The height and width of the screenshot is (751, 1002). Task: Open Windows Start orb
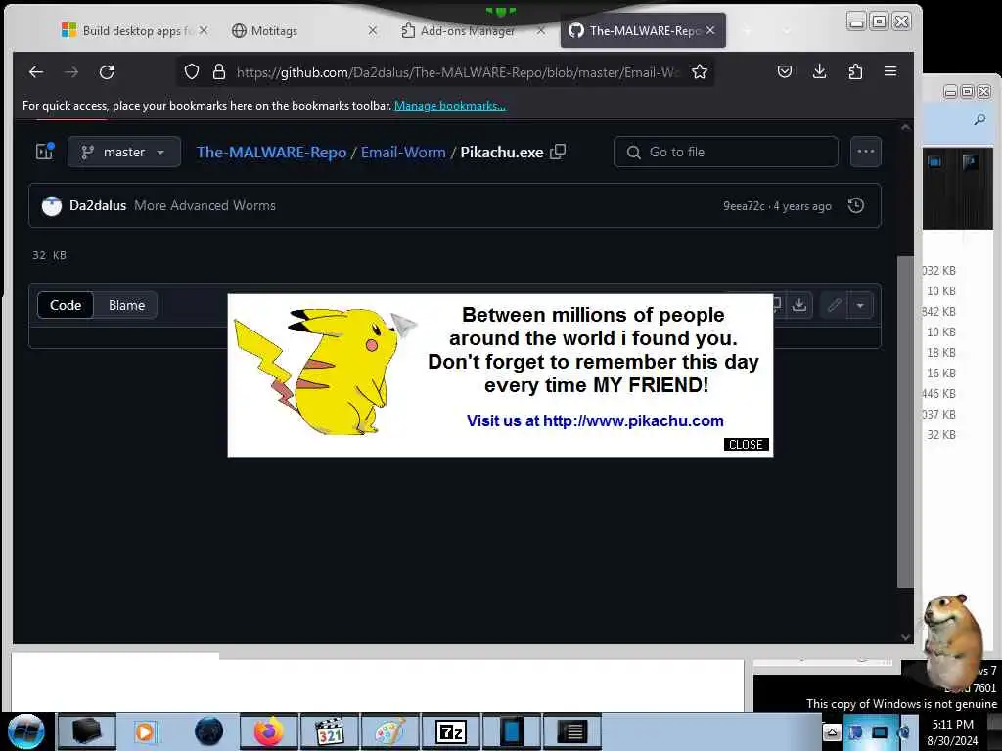click(x=25, y=731)
